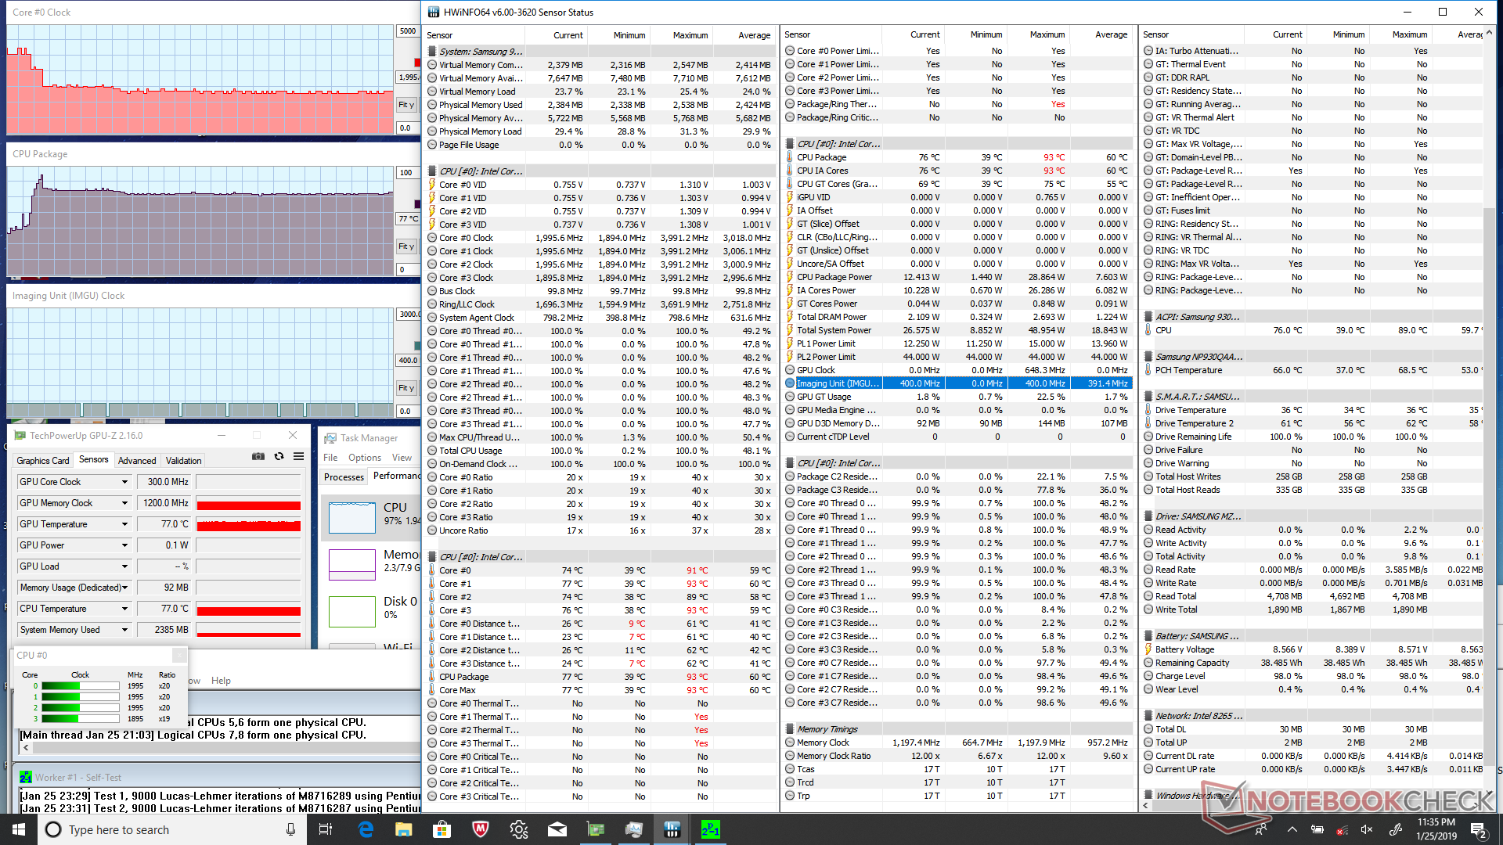The width and height of the screenshot is (1503, 845).
Task: Show hidden system tray icons
Action: 1292,829
